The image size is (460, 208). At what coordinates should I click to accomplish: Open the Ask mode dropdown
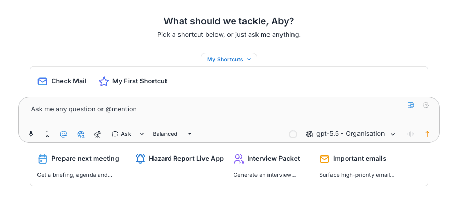coord(127,134)
